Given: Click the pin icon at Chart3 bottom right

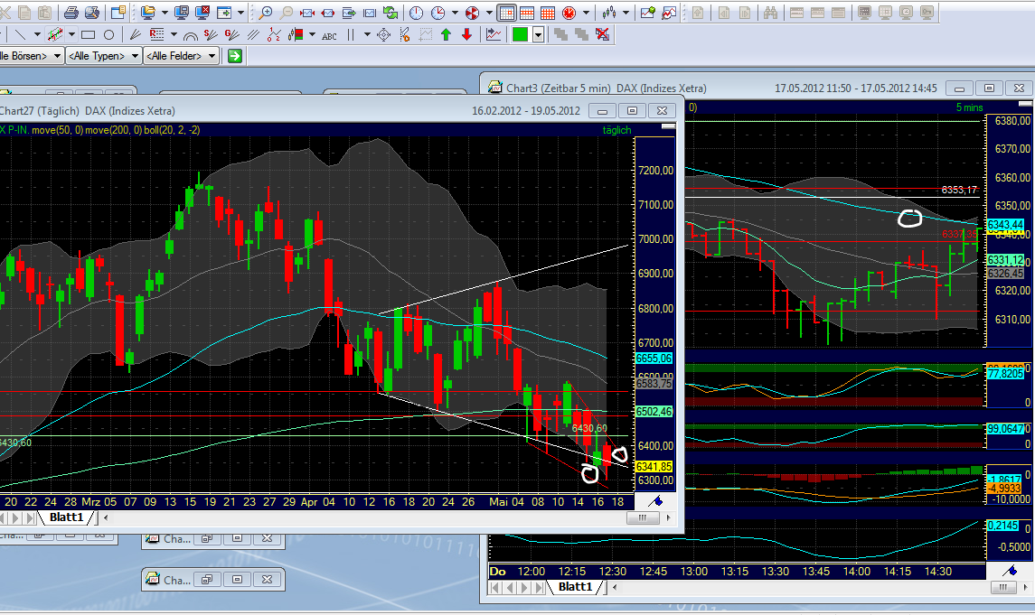Looking at the screenshot, I should click(x=1010, y=571).
